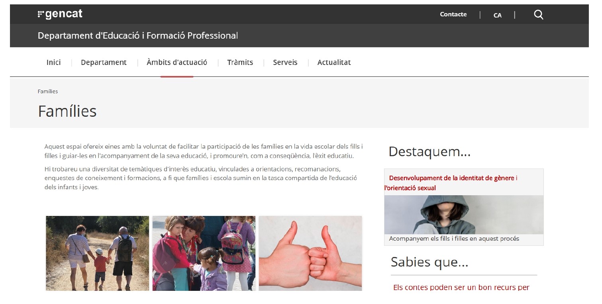Open the Actualitat menu item
The image size is (602, 304).
(x=334, y=63)
